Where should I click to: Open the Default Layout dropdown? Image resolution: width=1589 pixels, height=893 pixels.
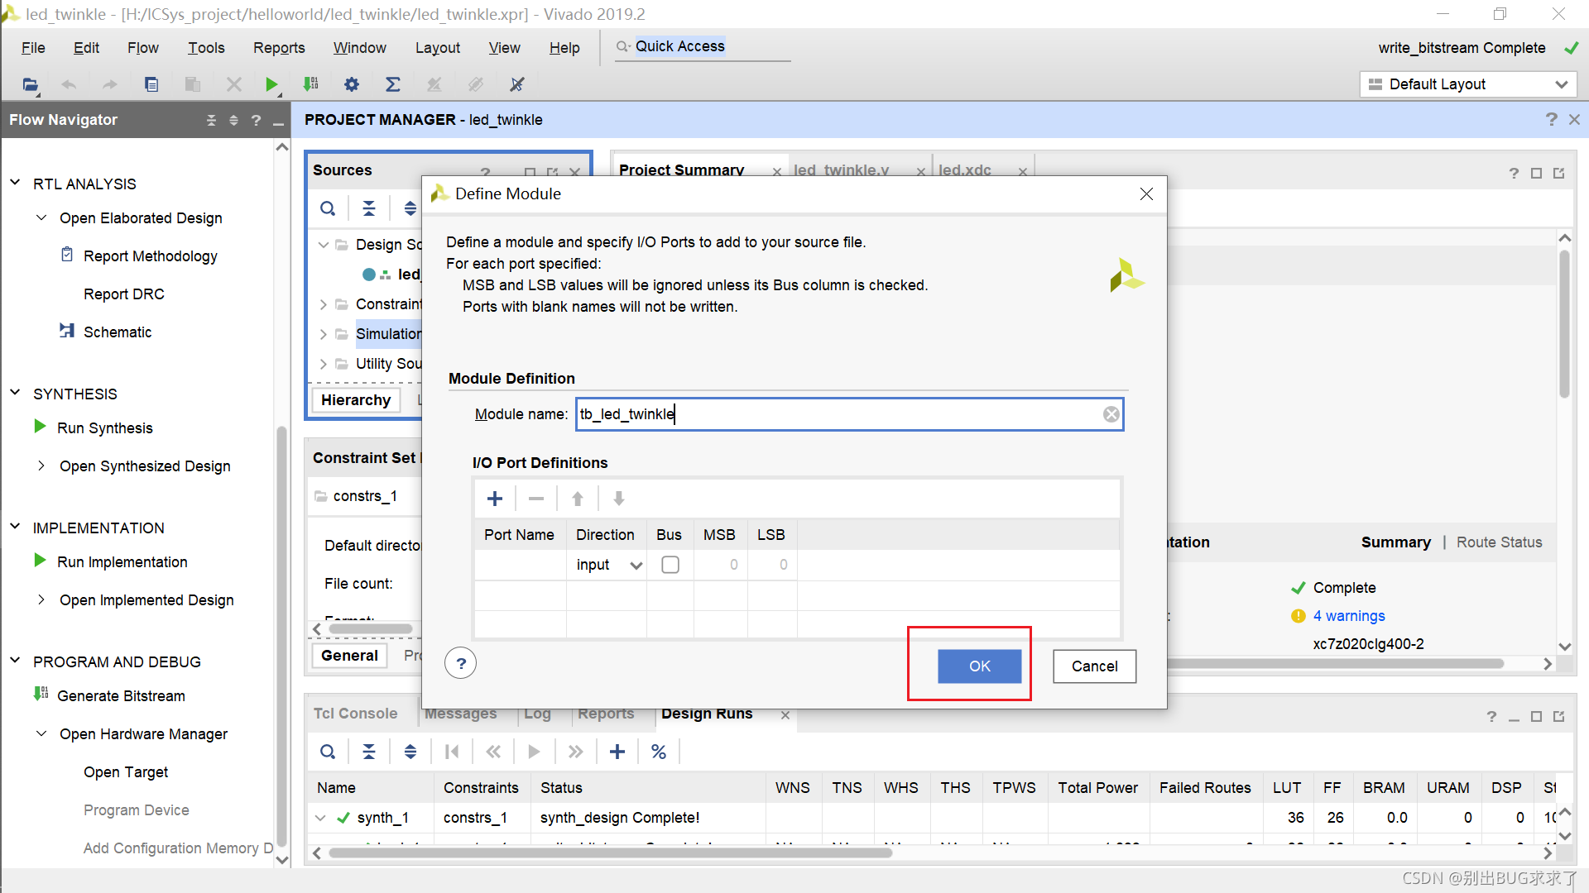(1468, 84)
